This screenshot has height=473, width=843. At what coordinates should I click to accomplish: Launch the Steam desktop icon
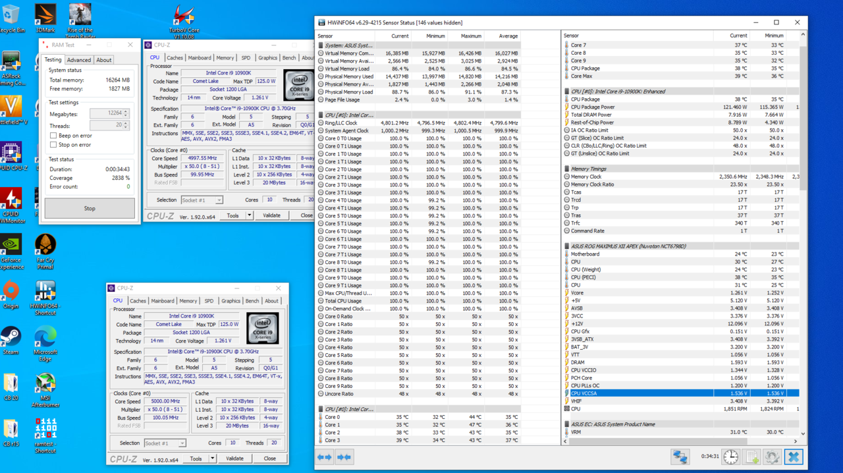click(x=11, y=341)
